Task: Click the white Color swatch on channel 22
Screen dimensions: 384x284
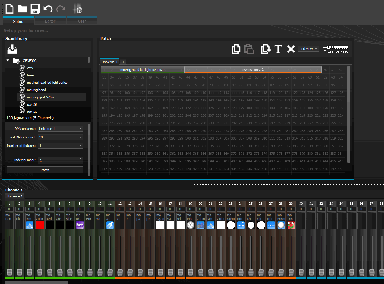Action: click(221, 225)
